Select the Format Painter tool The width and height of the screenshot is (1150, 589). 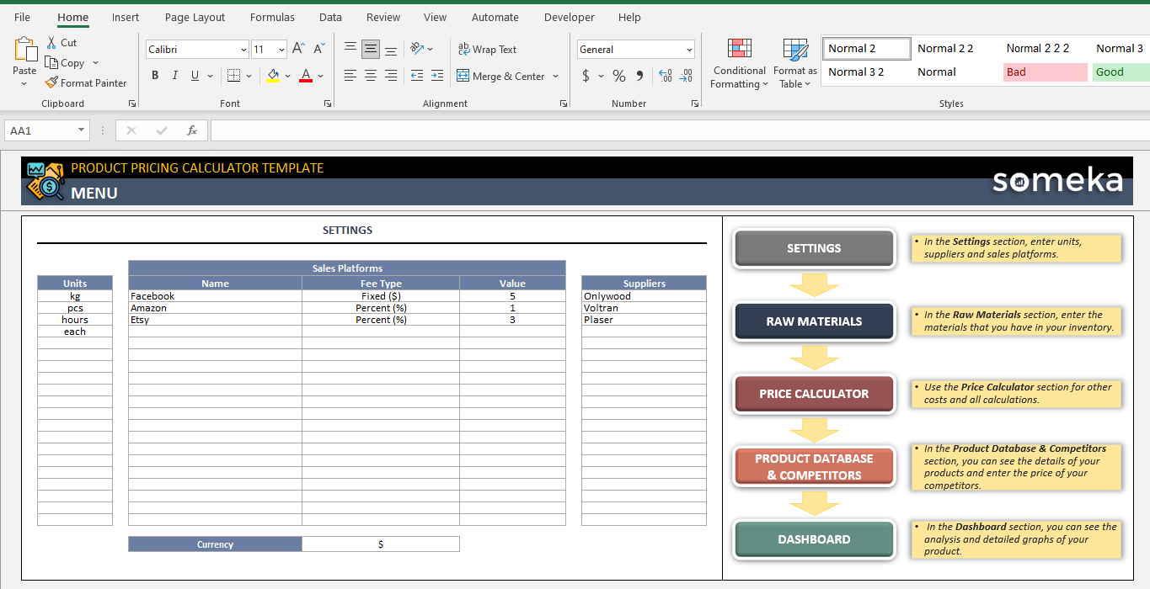click(86, 82)
